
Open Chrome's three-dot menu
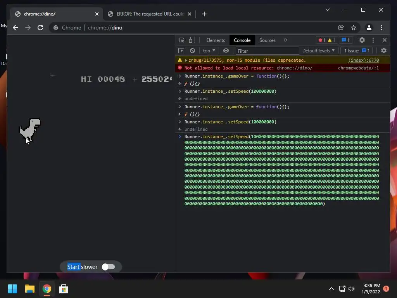click(x=381, y=28)
